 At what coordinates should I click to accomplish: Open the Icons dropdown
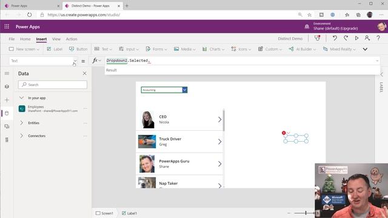point(241,49)
